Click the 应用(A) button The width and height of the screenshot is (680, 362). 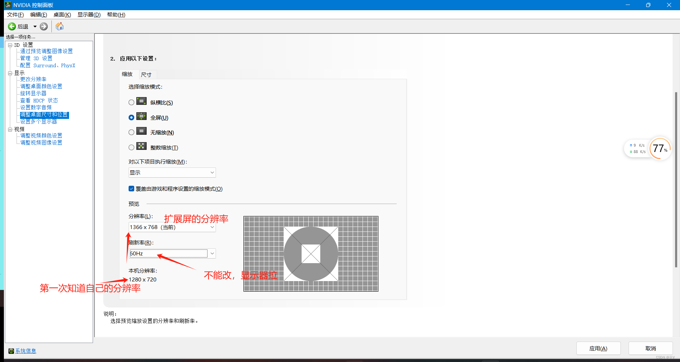[598, 348]
